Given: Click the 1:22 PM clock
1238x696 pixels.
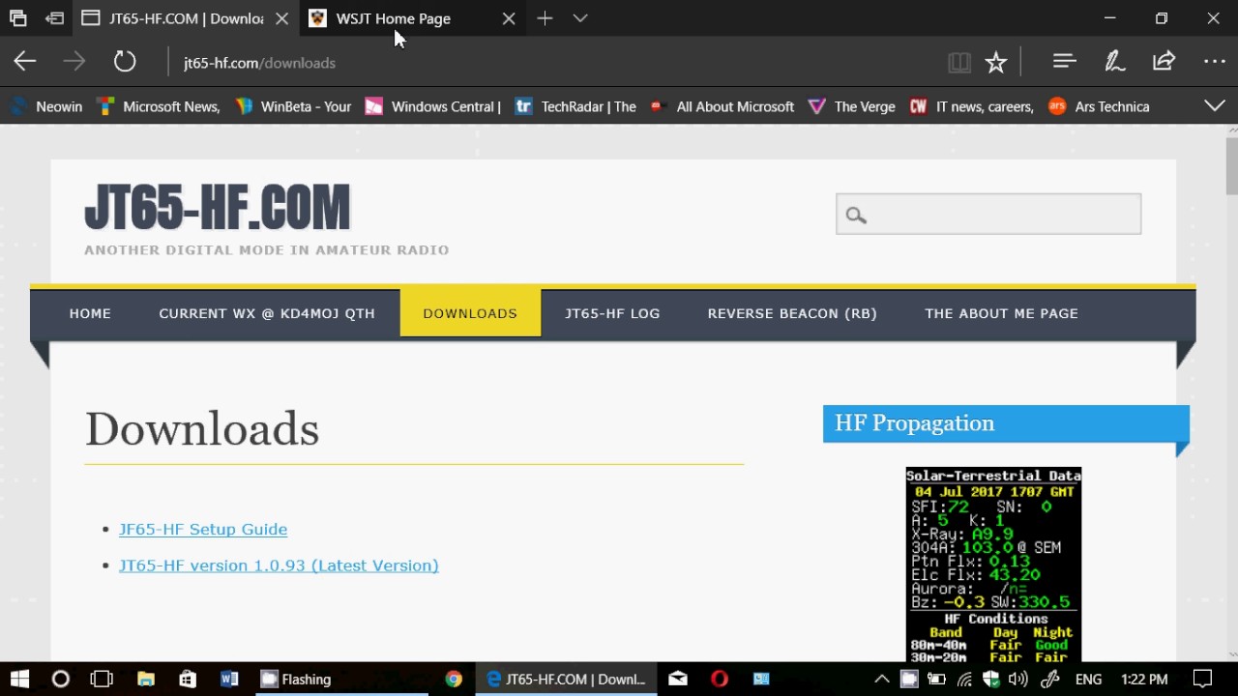Looking at the screenshot, I should (1144, 679).
